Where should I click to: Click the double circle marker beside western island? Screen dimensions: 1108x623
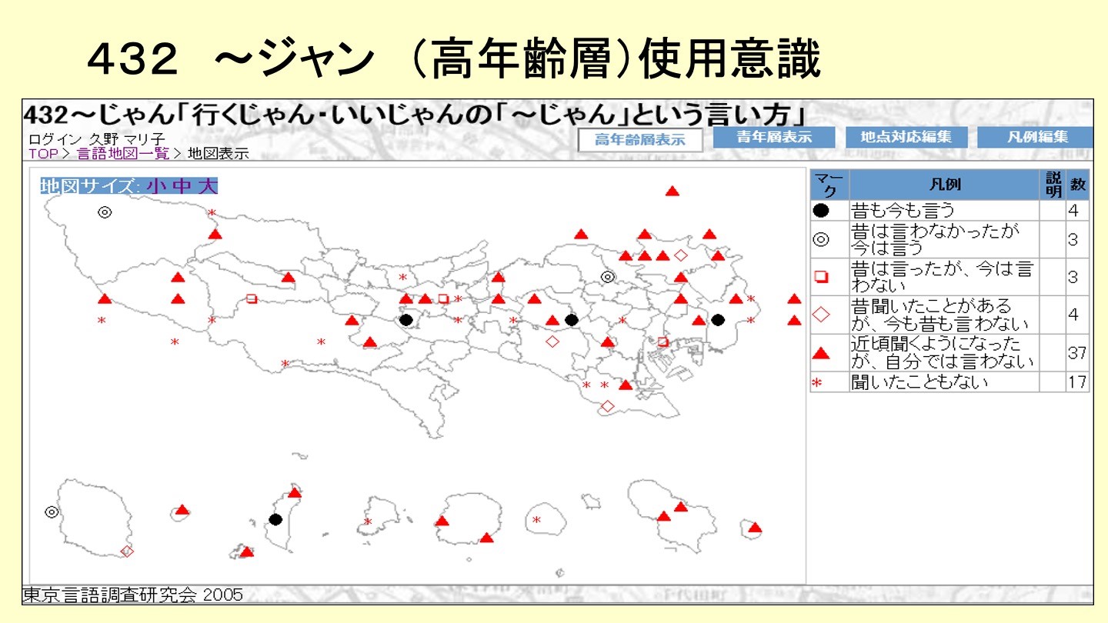pos(51,511)
